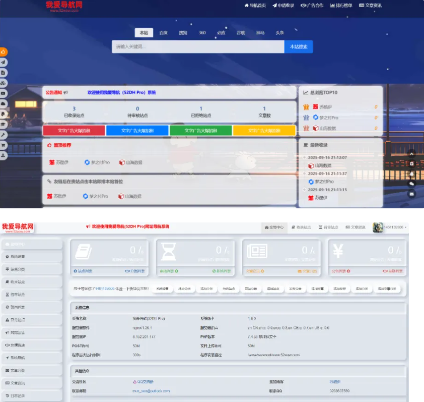Screen dimensions: 424x402
Task: Click the paper-plane icon in left floating sidebar
Action: (4, 62)
